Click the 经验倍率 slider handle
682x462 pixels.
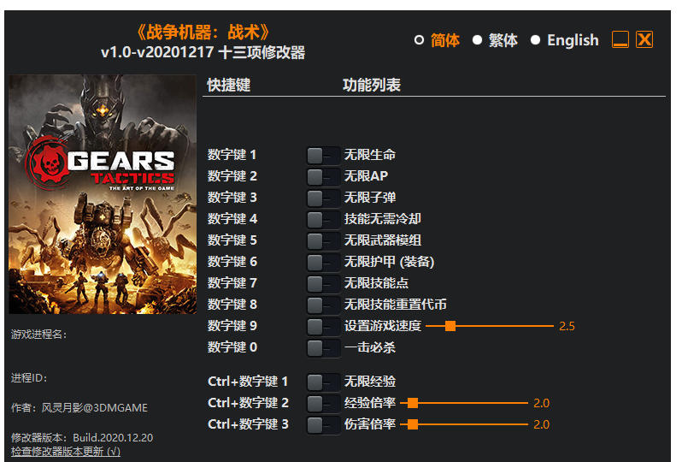pyautogui.click(x=413, y=403)
